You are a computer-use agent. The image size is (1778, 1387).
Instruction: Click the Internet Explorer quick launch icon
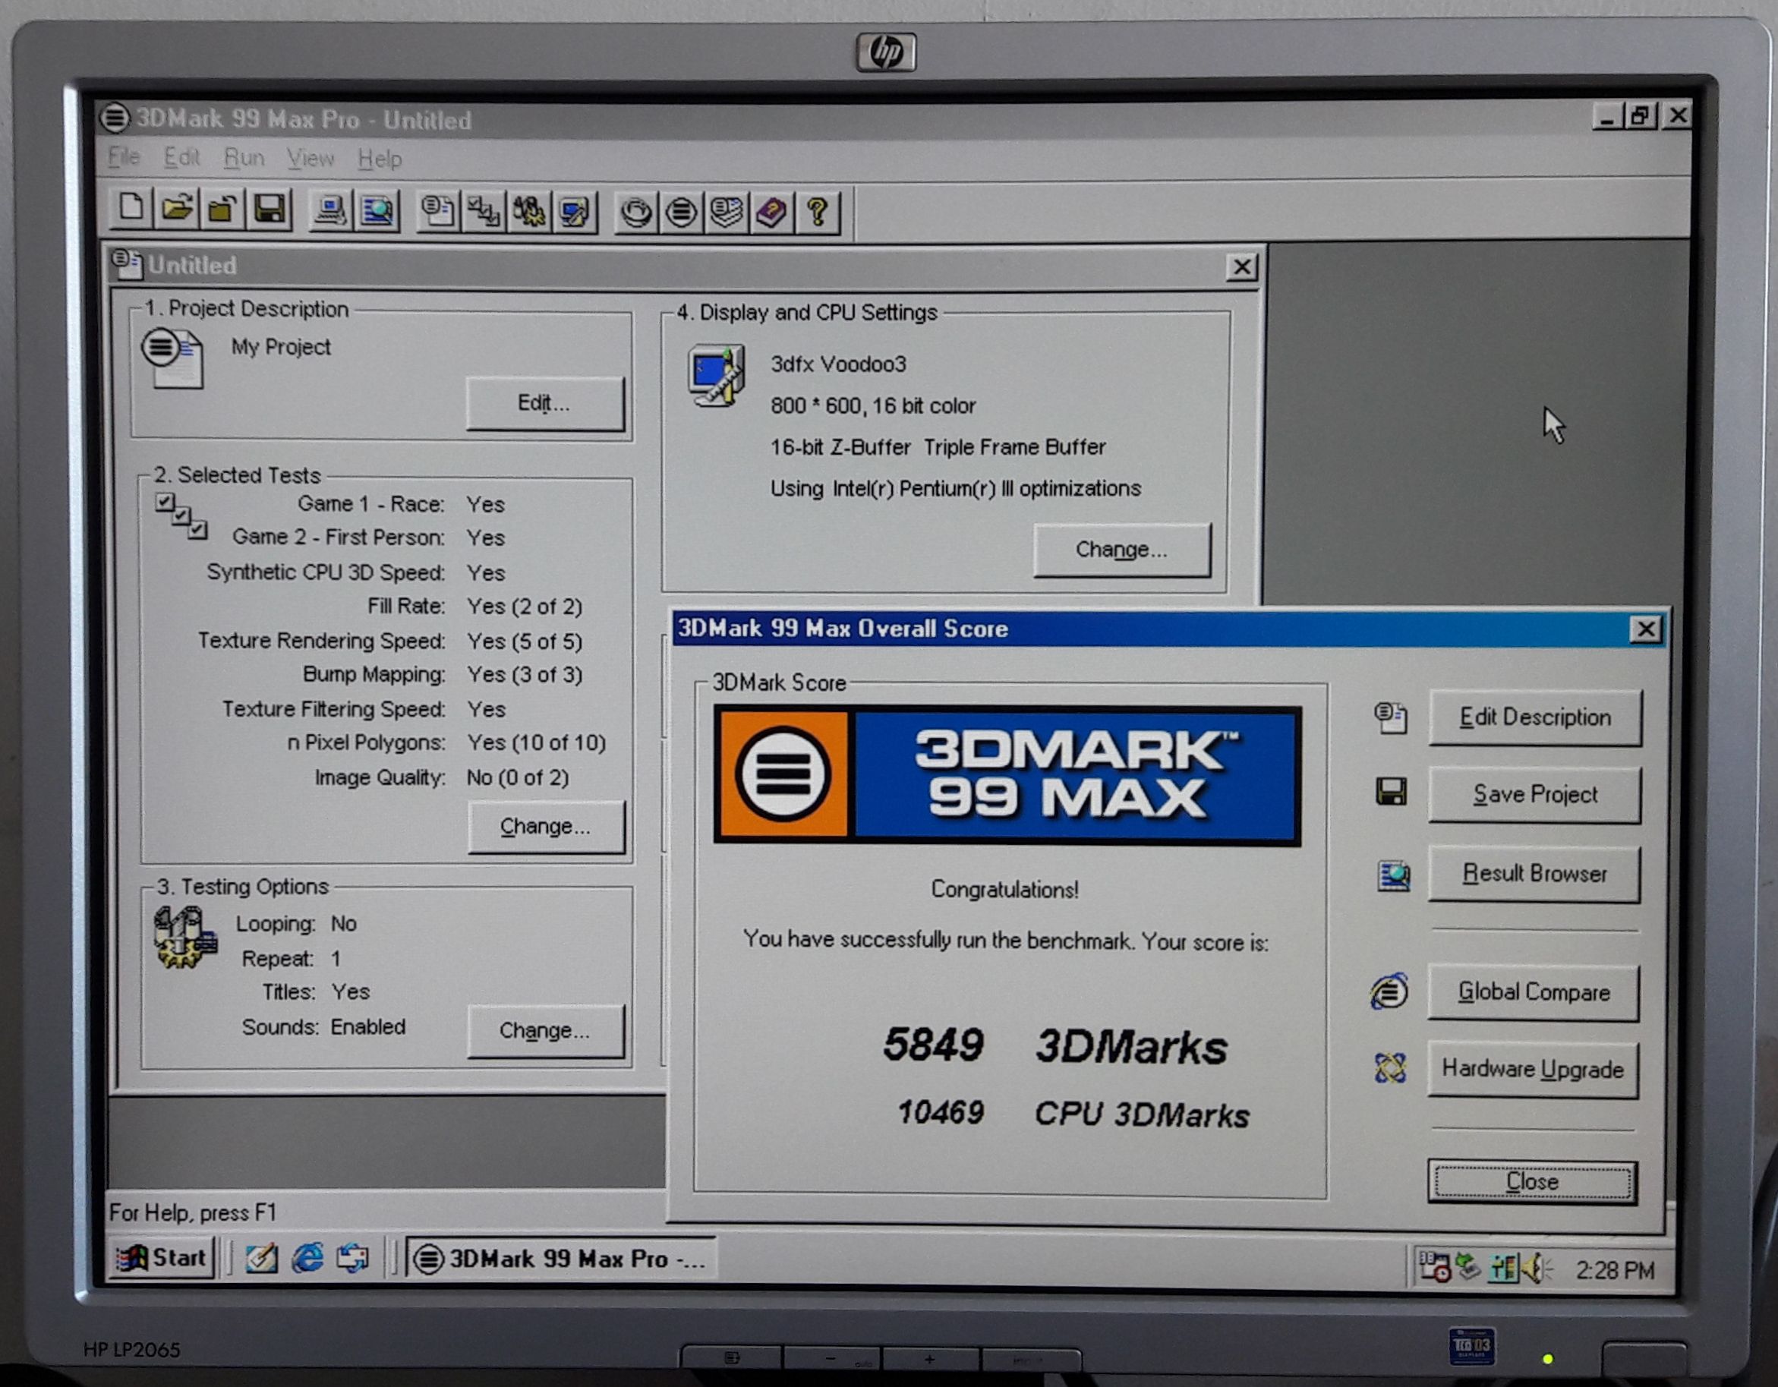307,1258
